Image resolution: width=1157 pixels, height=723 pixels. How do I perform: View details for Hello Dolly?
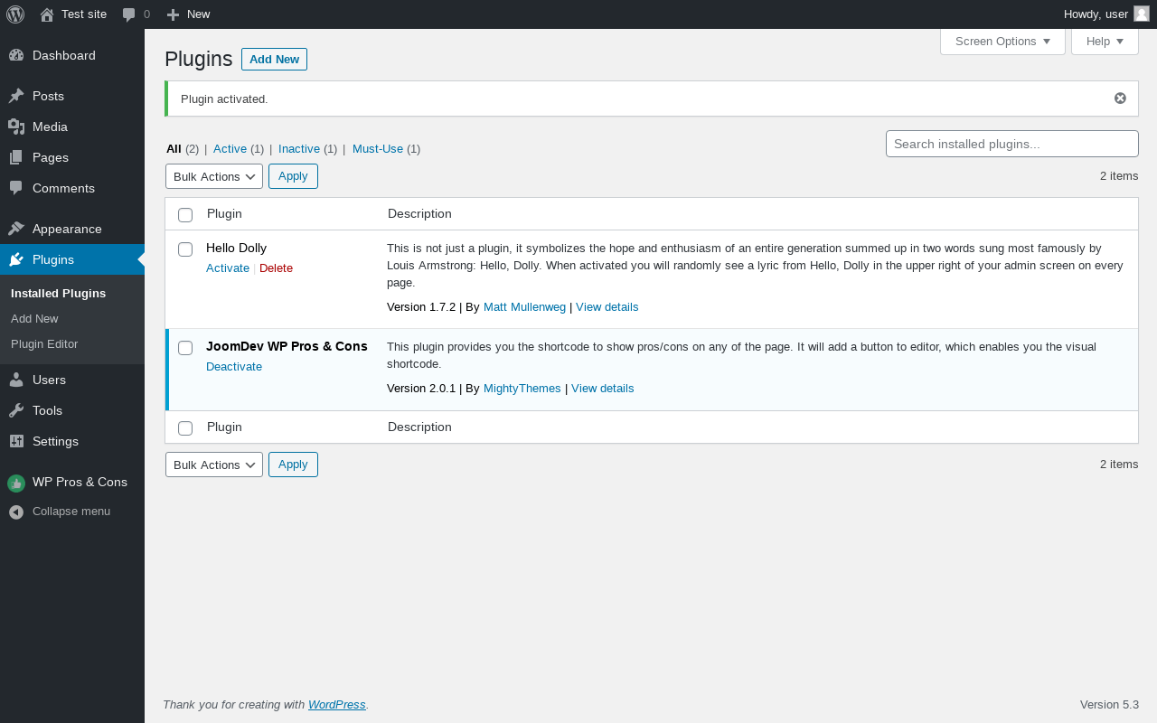[x=607, y=307]
